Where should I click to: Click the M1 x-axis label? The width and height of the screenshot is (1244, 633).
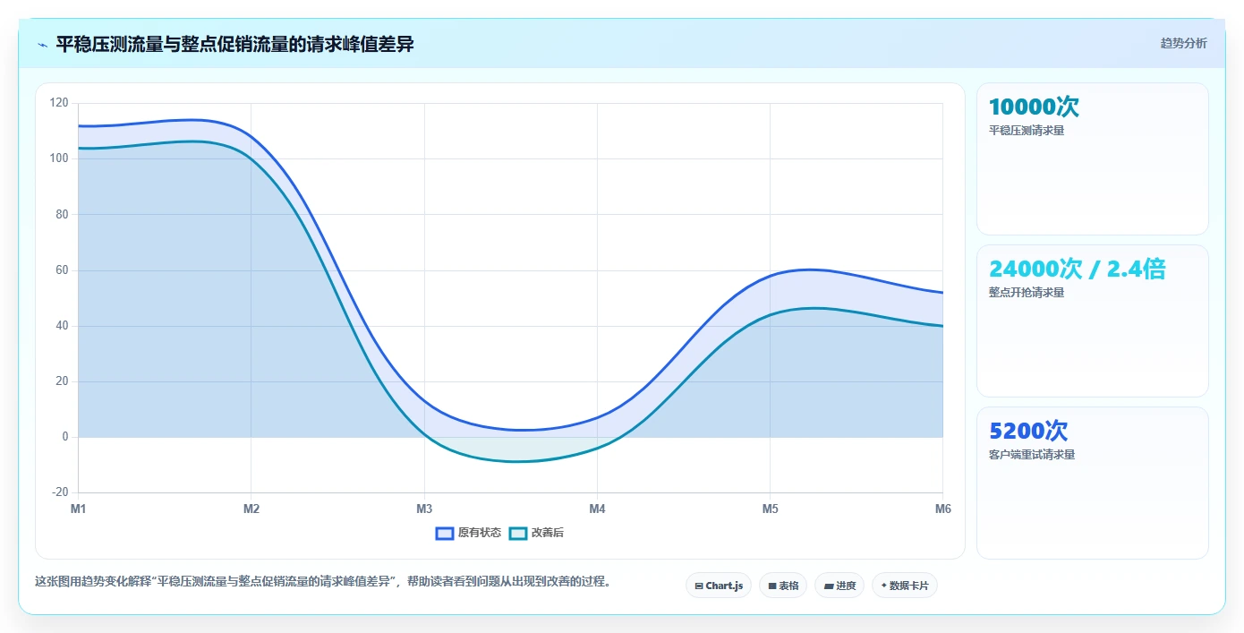79,509
